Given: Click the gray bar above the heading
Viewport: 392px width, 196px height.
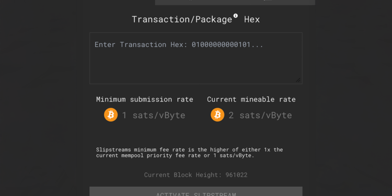Looking at the screenshot, I should pos(235,2).
